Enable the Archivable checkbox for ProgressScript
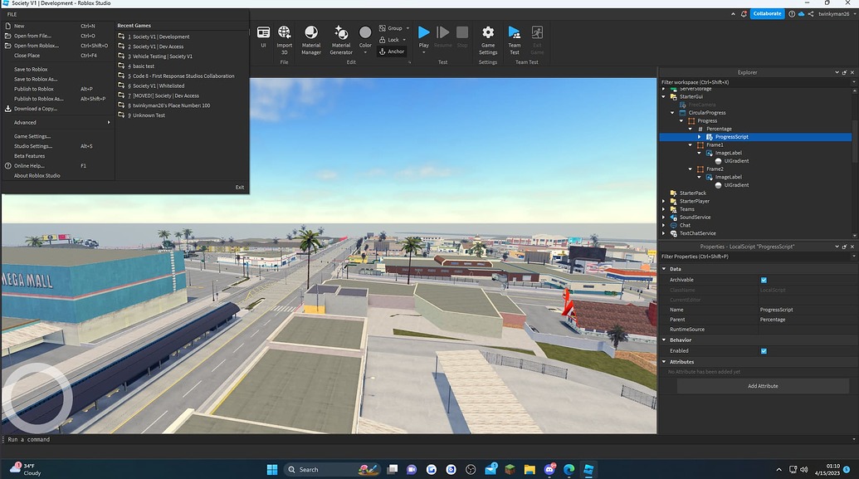 click(763, 280)
